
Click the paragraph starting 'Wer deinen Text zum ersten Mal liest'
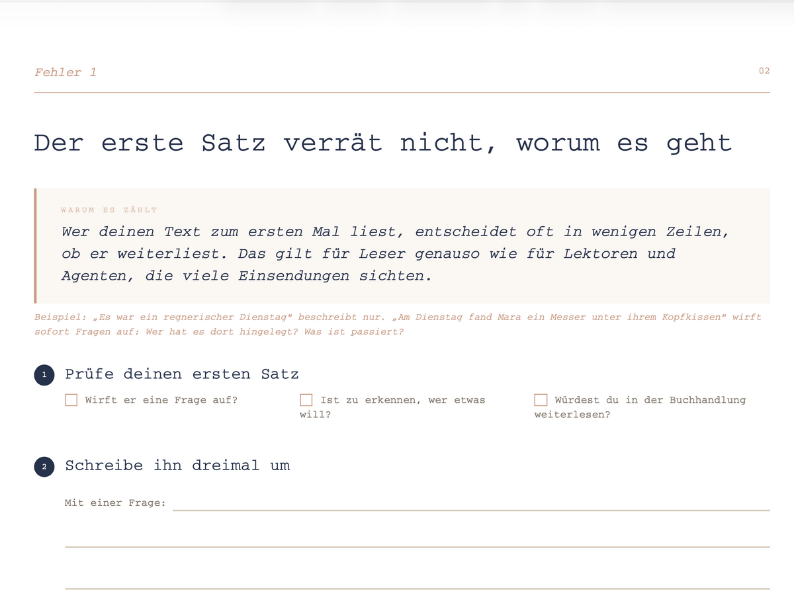396,253
